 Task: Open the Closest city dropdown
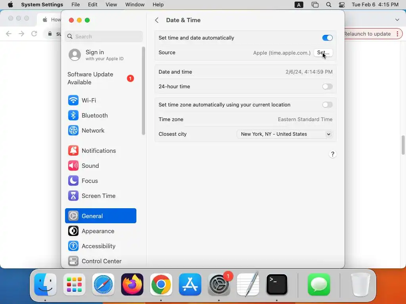coord(285,134)
